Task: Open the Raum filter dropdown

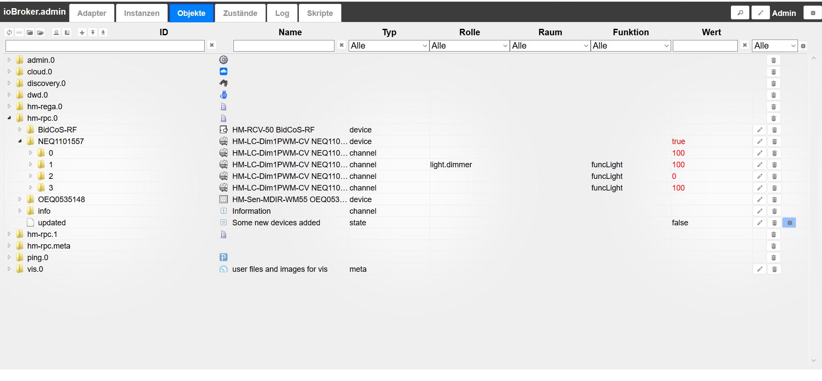Action: click(550, 46)
